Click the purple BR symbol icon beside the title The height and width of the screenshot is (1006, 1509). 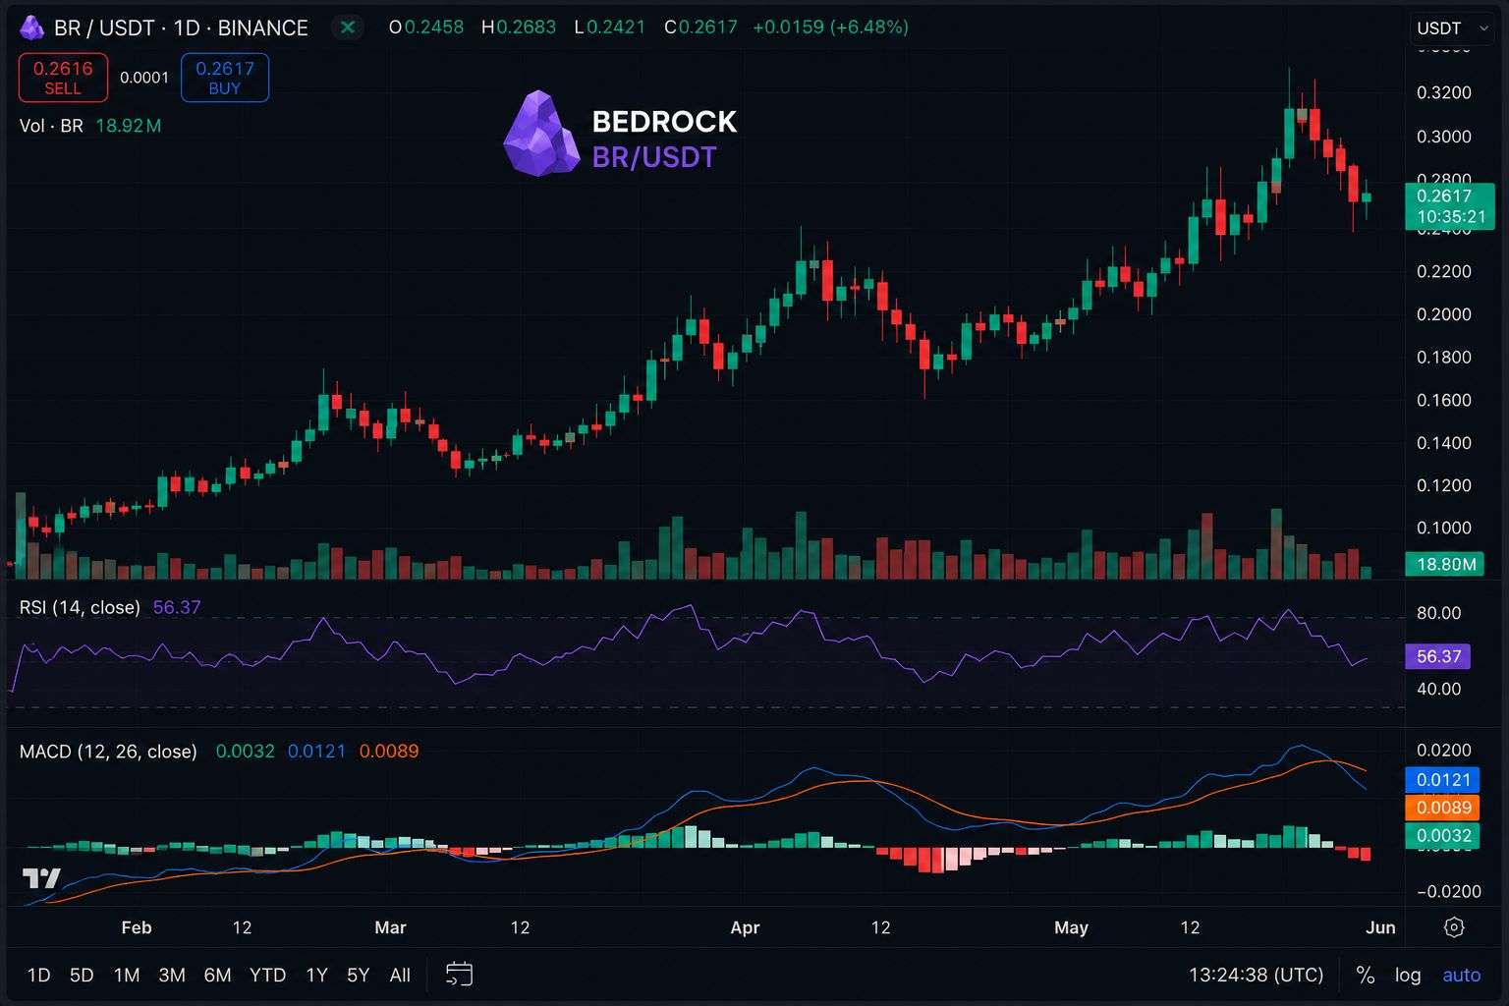pyautogui.click(x=31, y=28)
